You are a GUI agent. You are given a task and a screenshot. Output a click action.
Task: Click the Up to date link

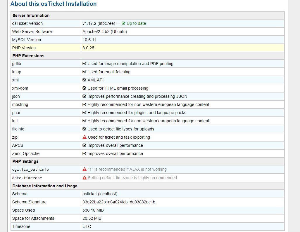coord(136,23)
